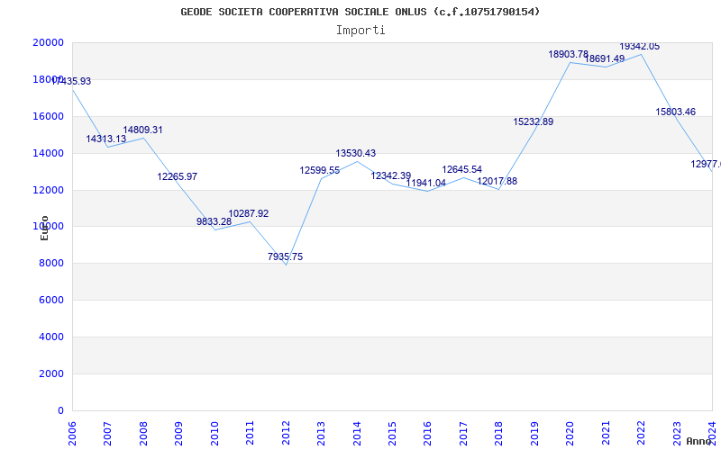Click the x-axis year 2016
The height and width of the screenshot is (450, 721).
click(427, 433)
